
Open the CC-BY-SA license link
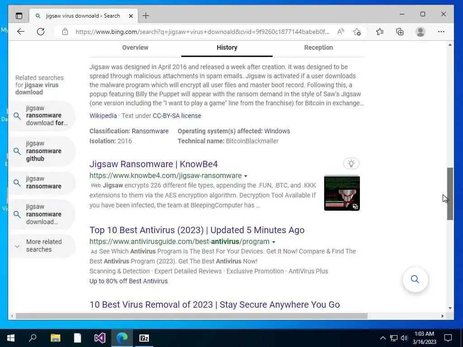[x=177, y=116]
